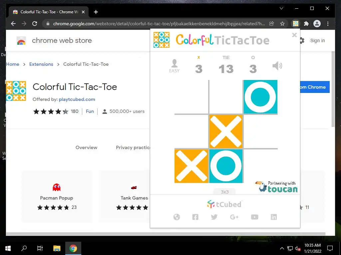Click the toucan partner logo
This screenshot has width=341, height=255.
pos(276,187)
